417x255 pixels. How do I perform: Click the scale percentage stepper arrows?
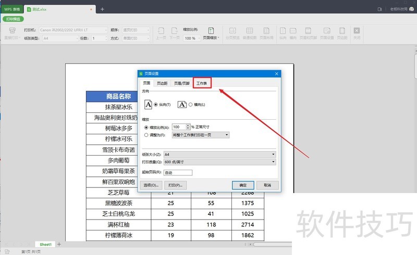(x=187, y=127)
